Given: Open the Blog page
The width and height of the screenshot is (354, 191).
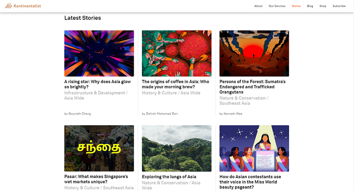Looking at the screenshot, I should 310,6.
